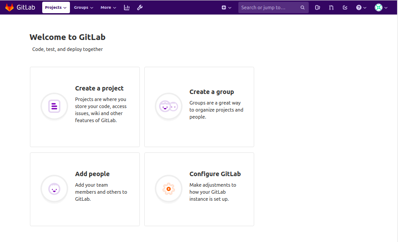Expand the Groups menu
The image size is (398, 242).
(x=84, y=7)
